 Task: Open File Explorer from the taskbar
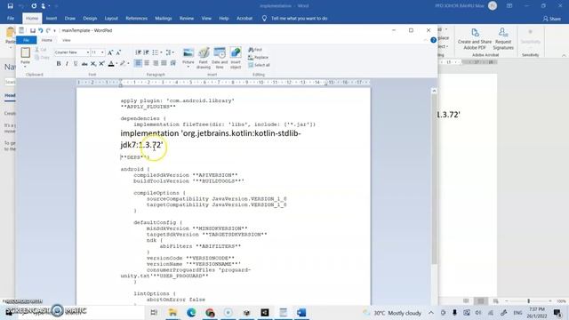click(x=172, y=312)
